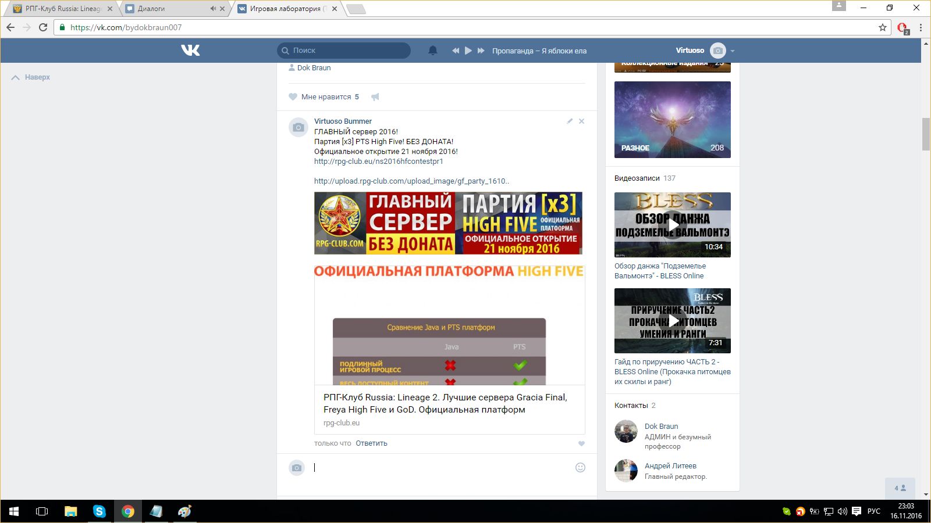
Task: Expand the Virtuoso profile dropdown arrow
Action: [733, 51]
